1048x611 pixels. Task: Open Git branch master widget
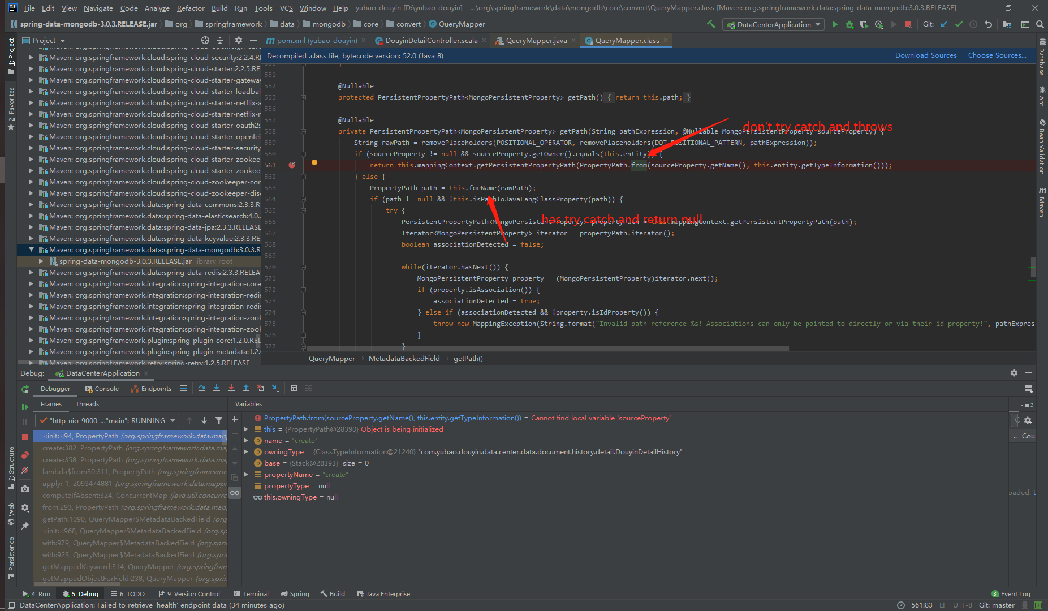pyautogui.click(x=997, y=605)
